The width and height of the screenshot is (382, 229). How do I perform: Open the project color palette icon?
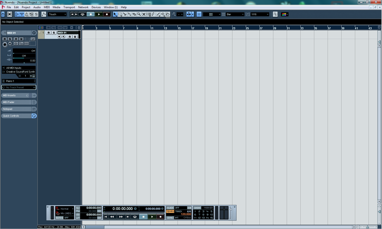(285, 14)
